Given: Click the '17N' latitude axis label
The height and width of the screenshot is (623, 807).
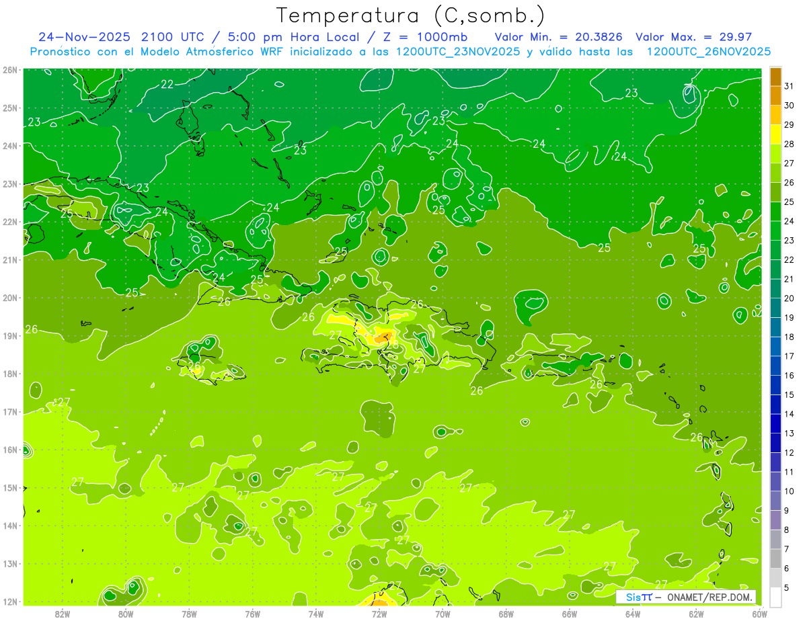Looking at the screenshot, I should coord(10,411).
